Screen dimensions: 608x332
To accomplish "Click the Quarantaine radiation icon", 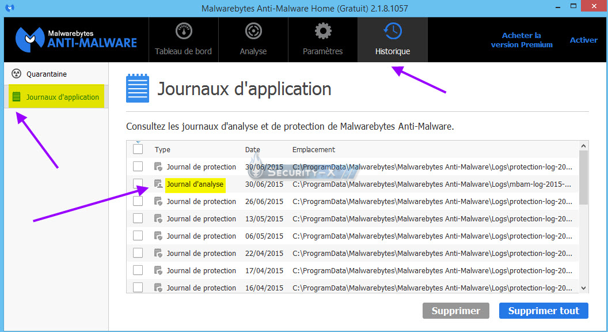I will pyautogui.click(x=16, y=73).
